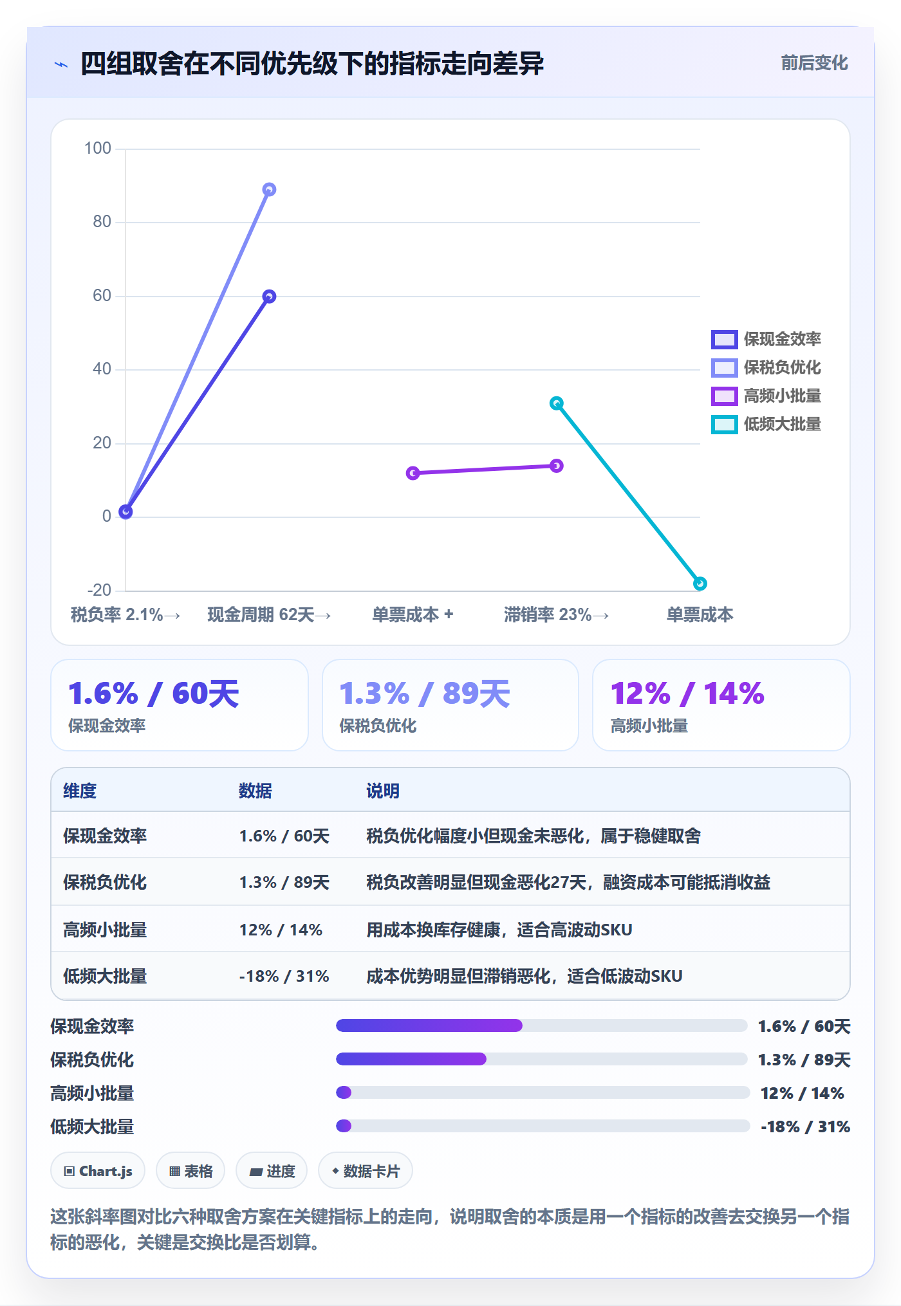901x1306 pixels.
Task: Click the 保税负优化 data point at 89
Action: click(269, 189)
